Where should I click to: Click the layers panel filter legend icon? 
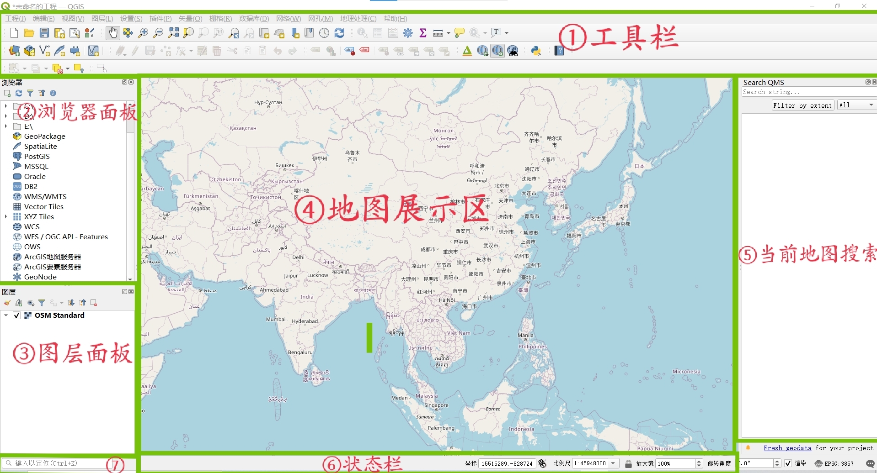42,303
